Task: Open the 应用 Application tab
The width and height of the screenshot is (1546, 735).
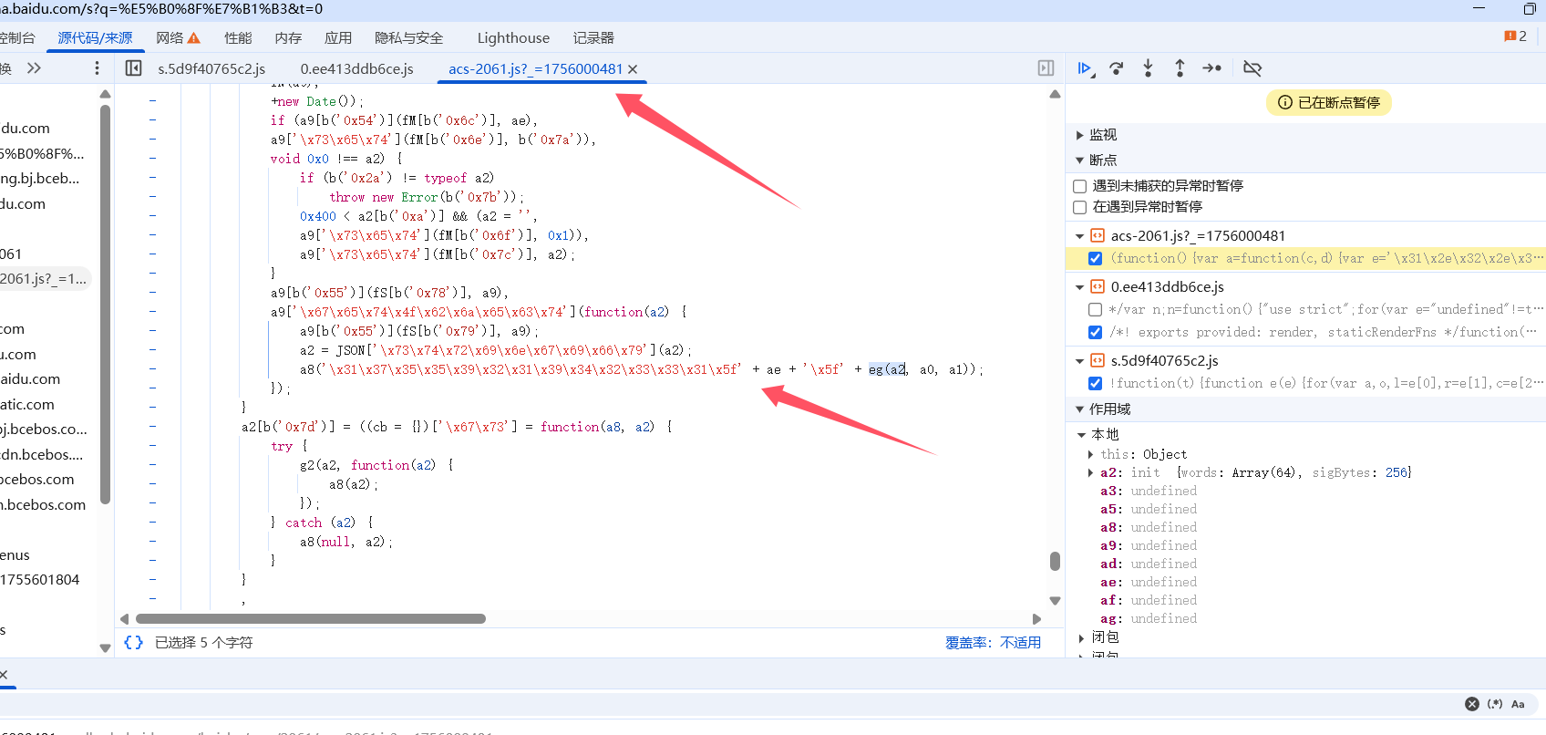Action: [x=338, y=38]
